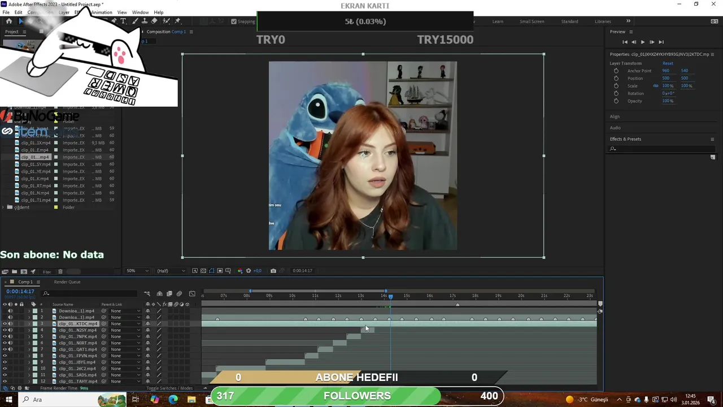Open the Parent dropdown for layer 4
Screen dimensions: 723x407
(125, 330)
